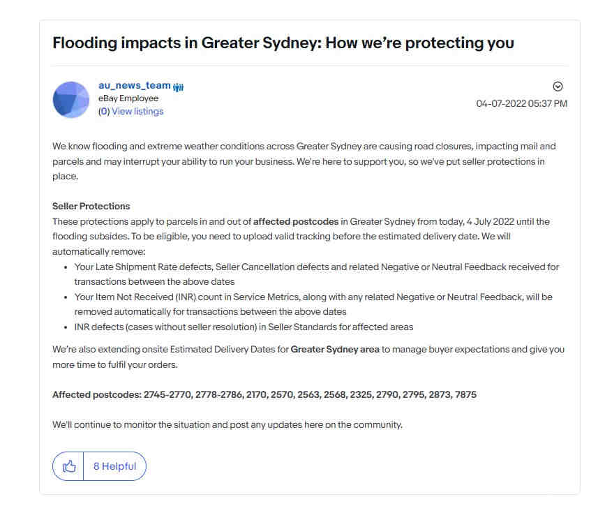Click the (0) feedback score

[x=104, y=112]
